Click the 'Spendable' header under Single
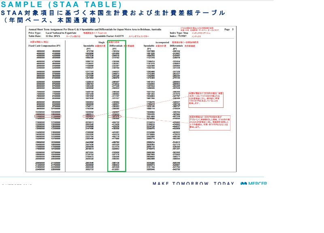This screenshot has height=233, width=324. [x=89, y=46]
